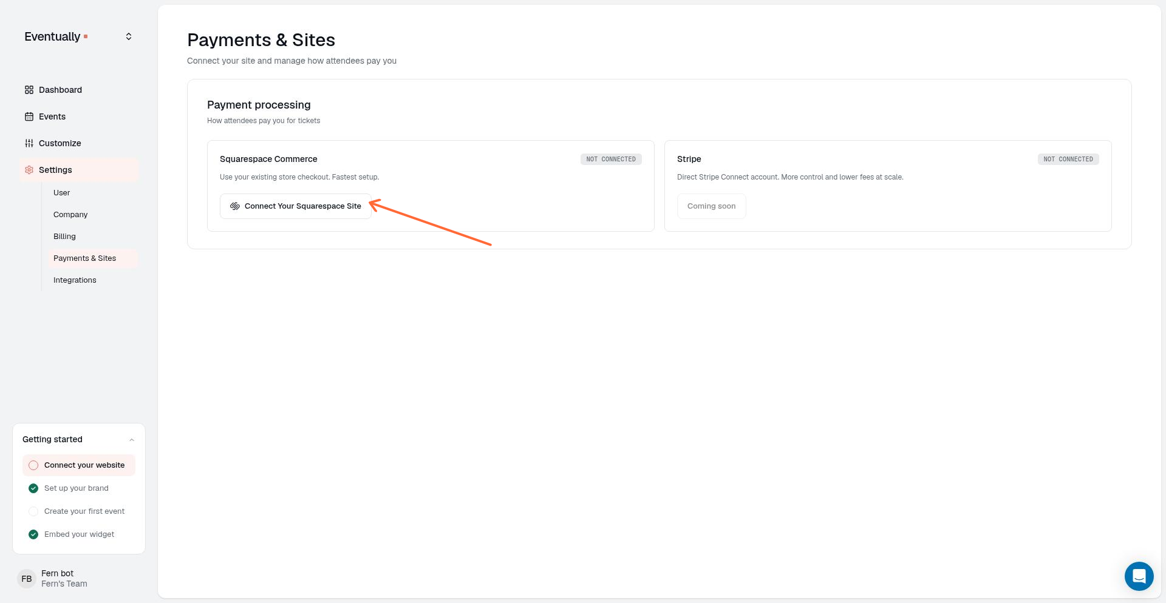Click Set up your brand step

point(79,488)
